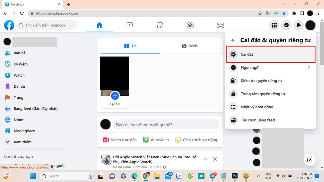Open the Ngôn ngữ language entry
The height and width of the screenshot is (182, 324).
(x=271, y=67)
